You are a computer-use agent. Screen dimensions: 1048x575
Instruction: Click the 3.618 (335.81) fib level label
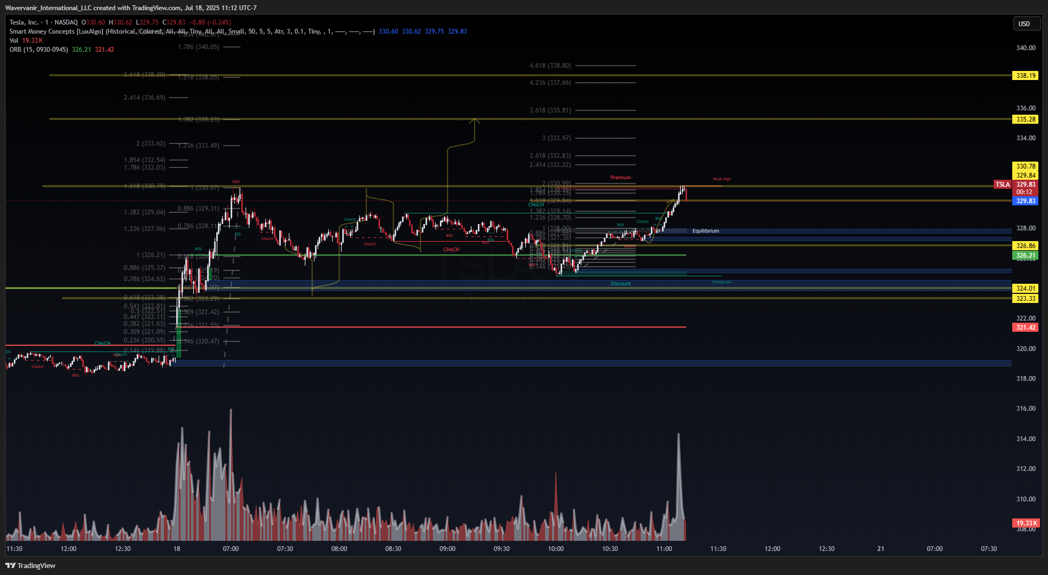pyautogui.click(x=550, y=110)
